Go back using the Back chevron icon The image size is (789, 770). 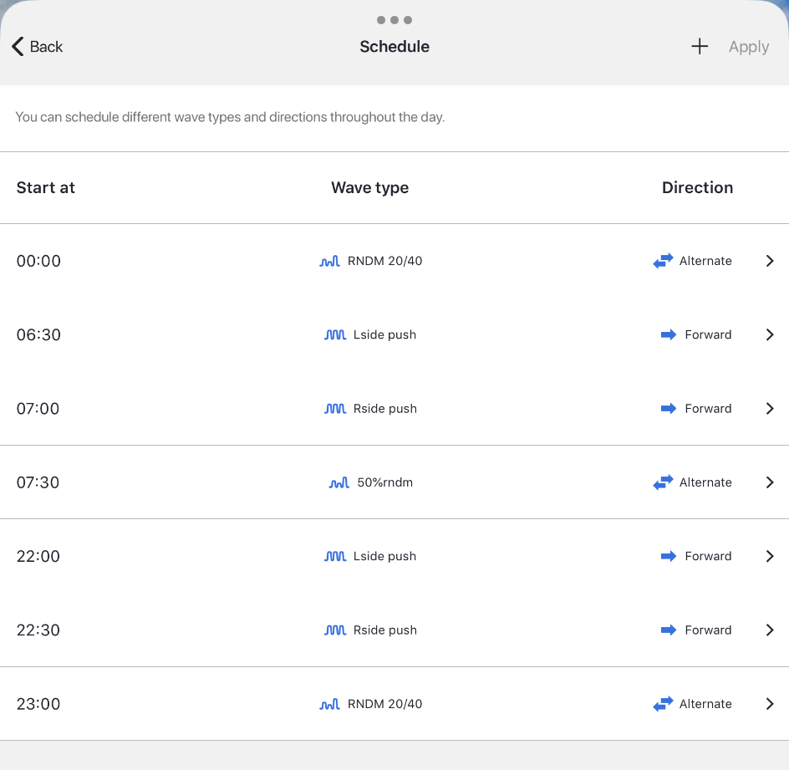[x=18, y=46]
